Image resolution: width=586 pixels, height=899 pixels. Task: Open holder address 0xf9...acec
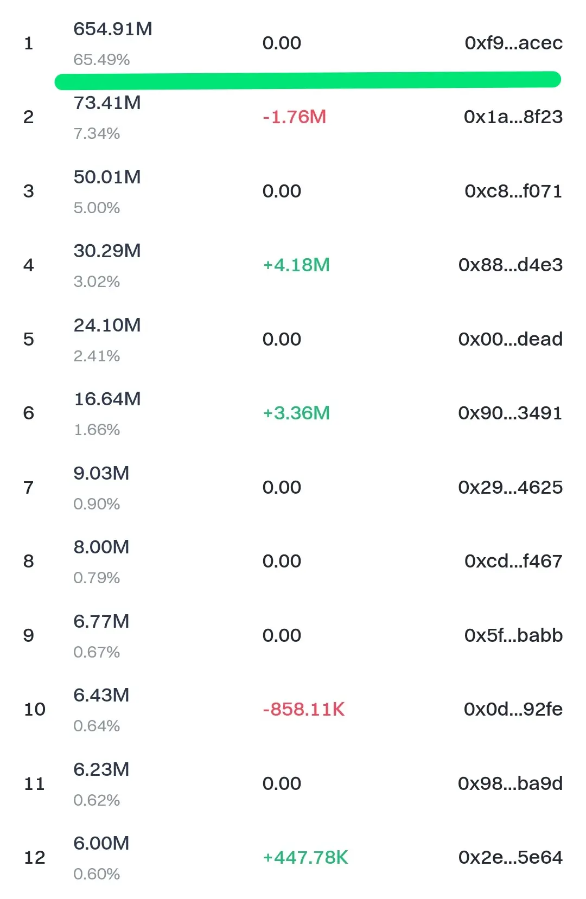click(513, 43)
